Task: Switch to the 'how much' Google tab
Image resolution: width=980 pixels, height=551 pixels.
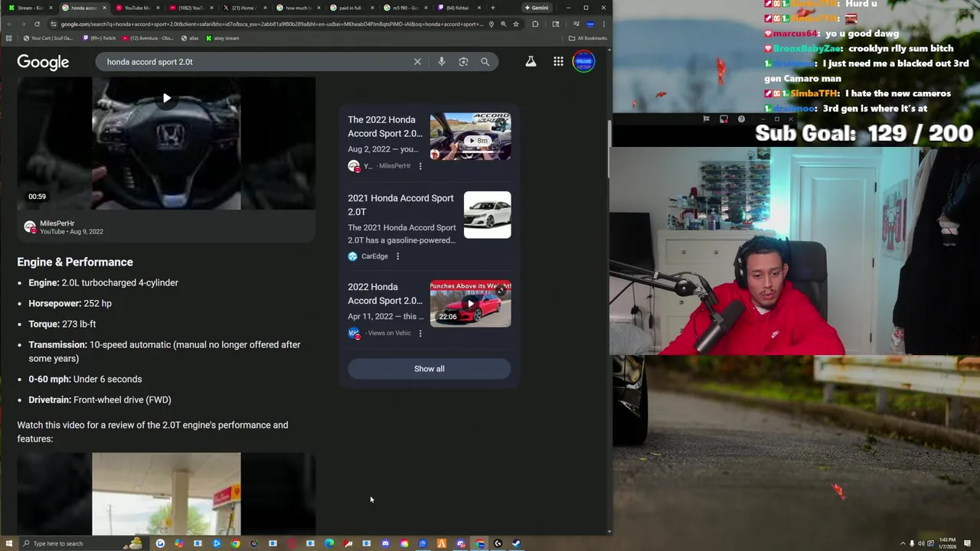Action: [299, 8]
